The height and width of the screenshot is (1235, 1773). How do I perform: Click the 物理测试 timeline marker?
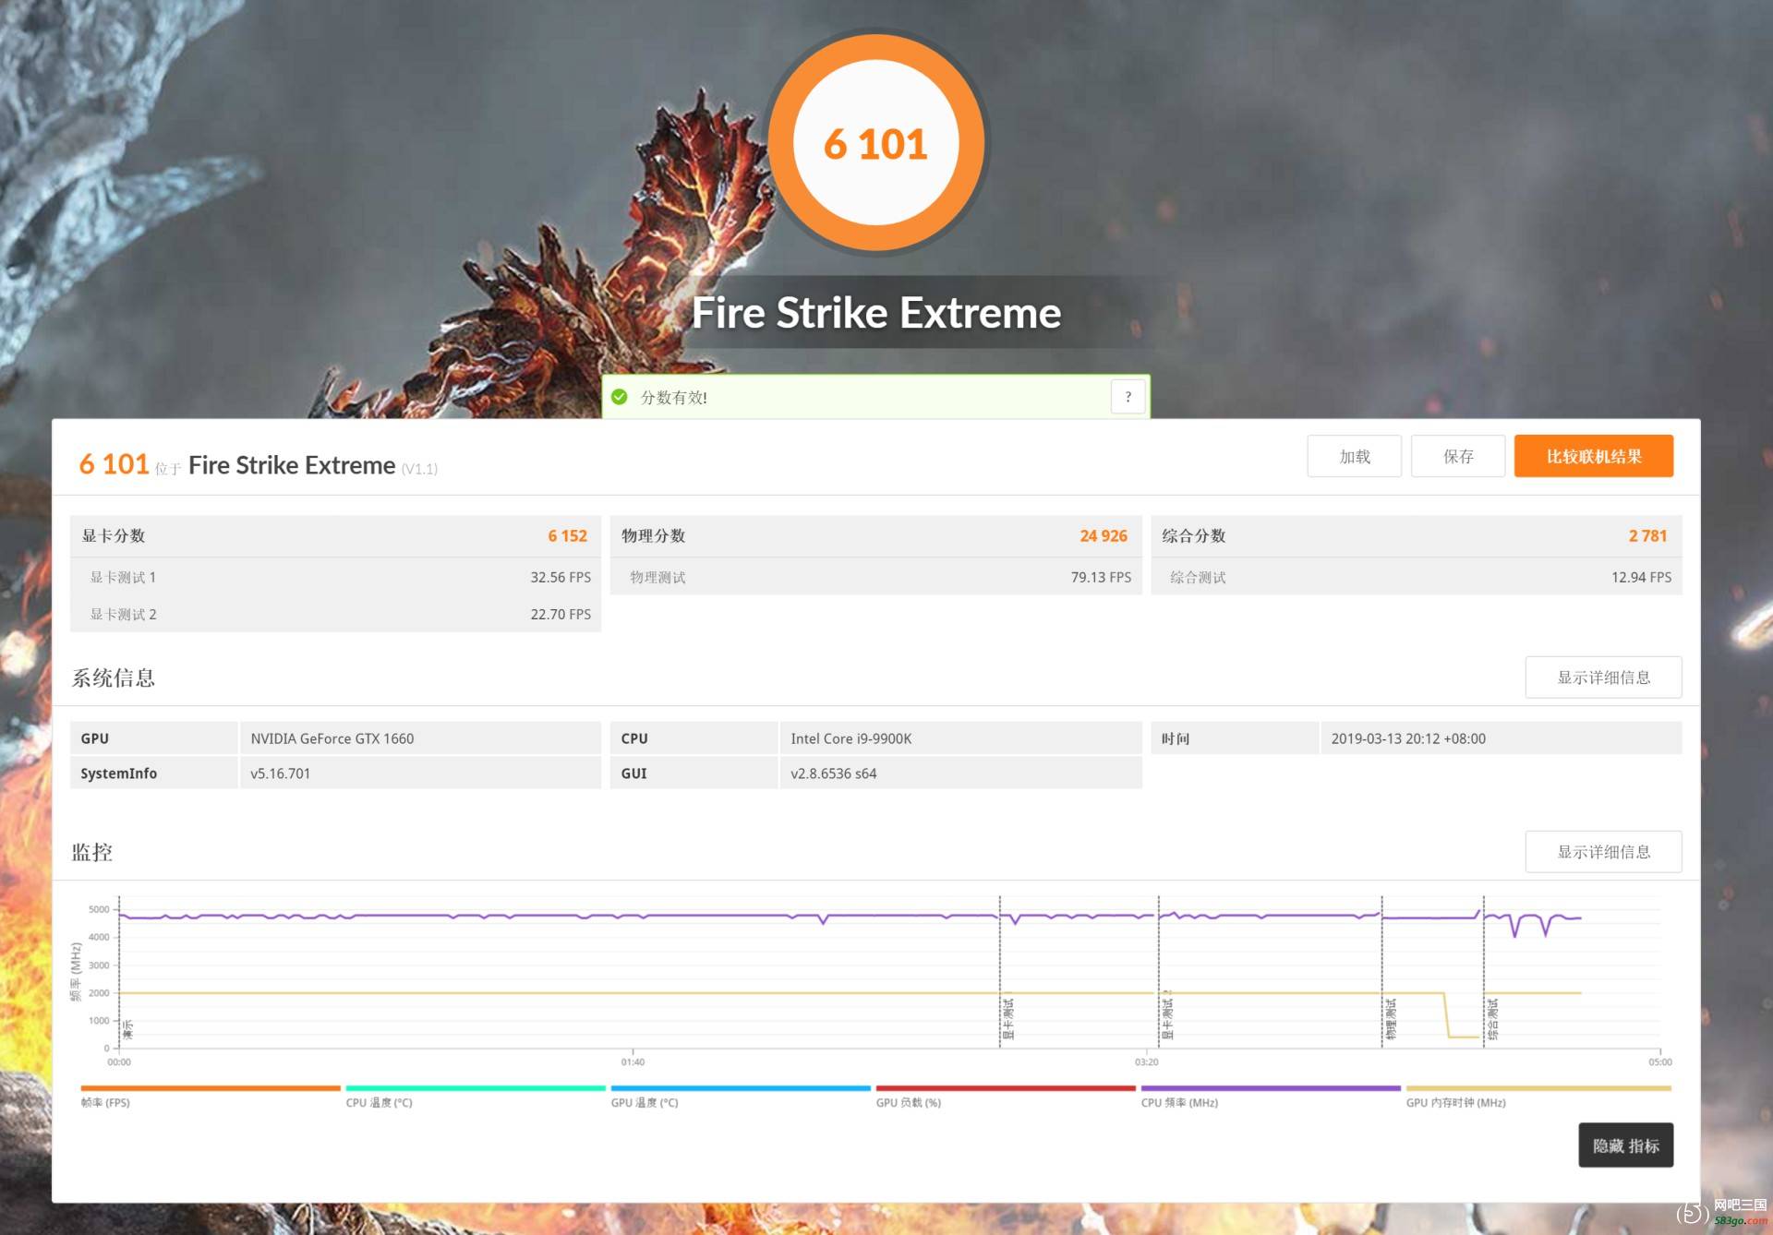1391,1018
